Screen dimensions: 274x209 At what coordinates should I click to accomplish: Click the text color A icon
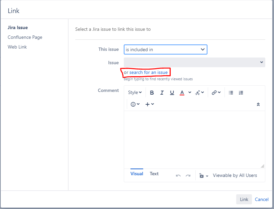[182, 93]
